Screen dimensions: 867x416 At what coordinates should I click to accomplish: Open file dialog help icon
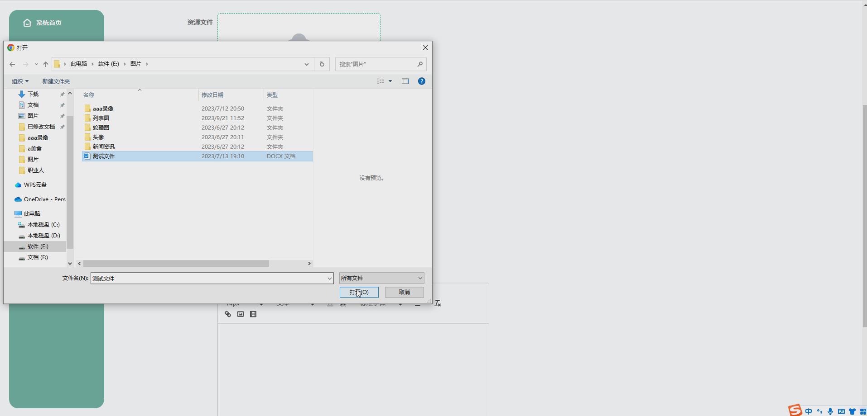421,81
